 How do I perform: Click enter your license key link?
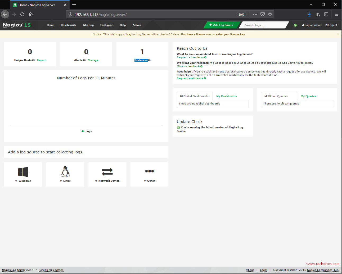click(x=230, y=34)
